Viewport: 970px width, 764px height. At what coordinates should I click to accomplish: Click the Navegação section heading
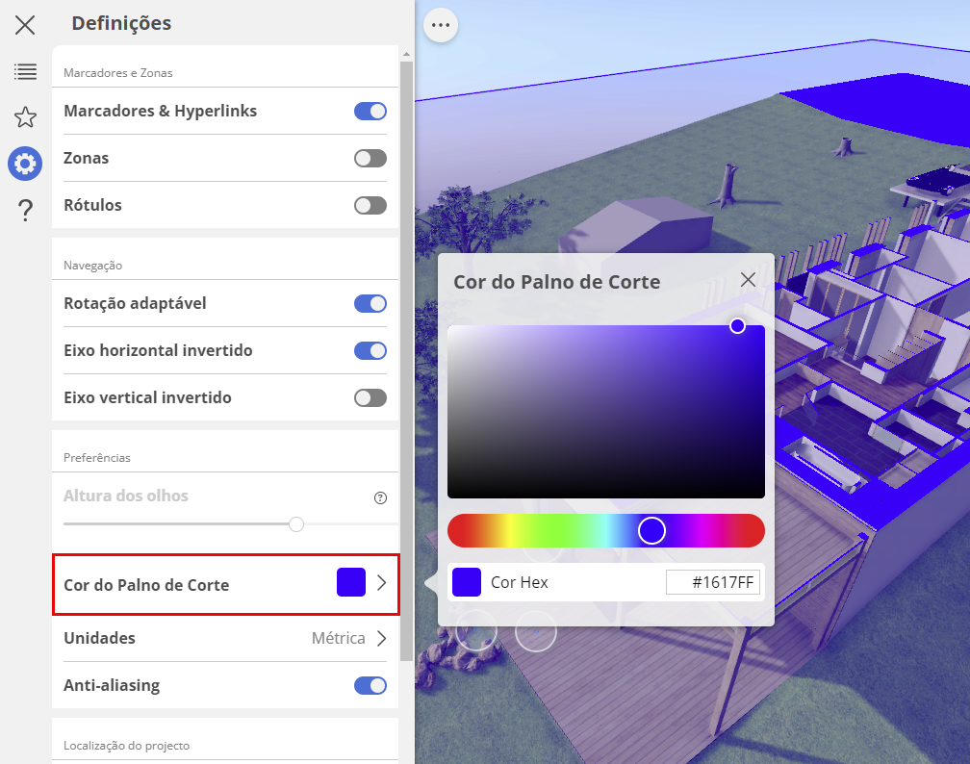pyautogui.click(x=92, y=266)
